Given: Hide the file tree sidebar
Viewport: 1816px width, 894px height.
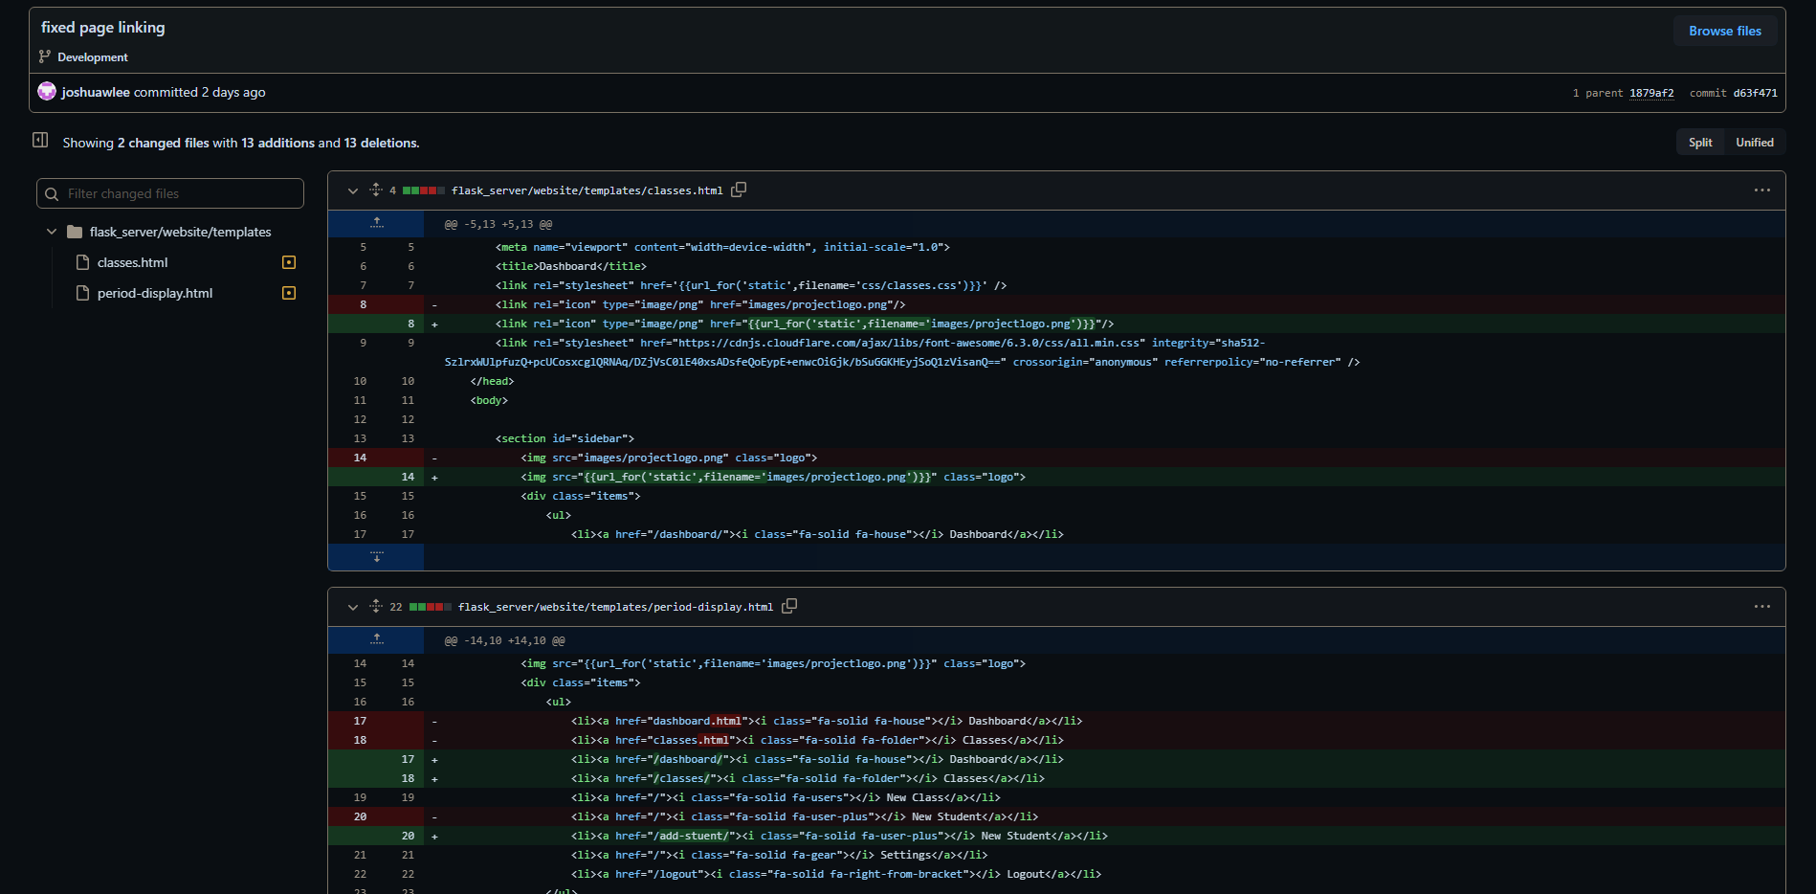Looking at the screenshot, I should point(40,141).
